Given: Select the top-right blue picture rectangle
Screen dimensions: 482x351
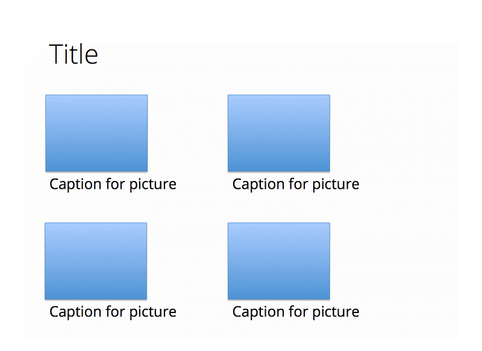Looking at the screenshot, I should click(x=279, y=133).
